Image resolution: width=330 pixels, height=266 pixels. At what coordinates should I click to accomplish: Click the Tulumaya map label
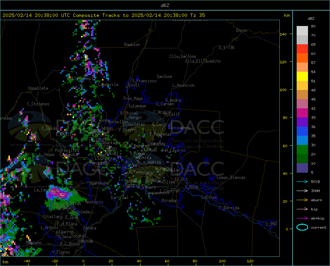pos(137,106)
